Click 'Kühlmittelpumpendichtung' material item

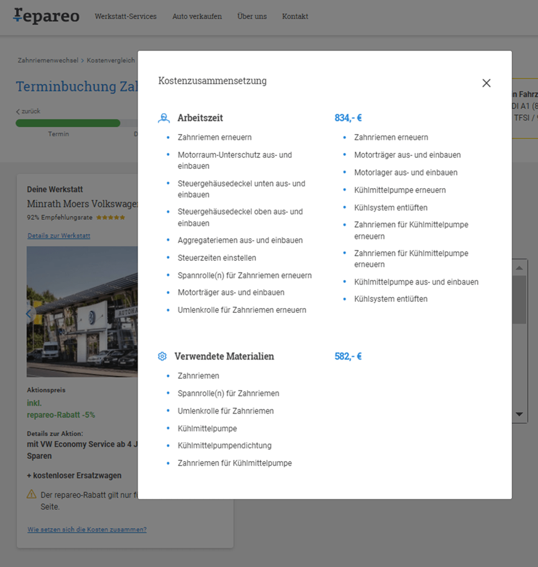point(224,446)
